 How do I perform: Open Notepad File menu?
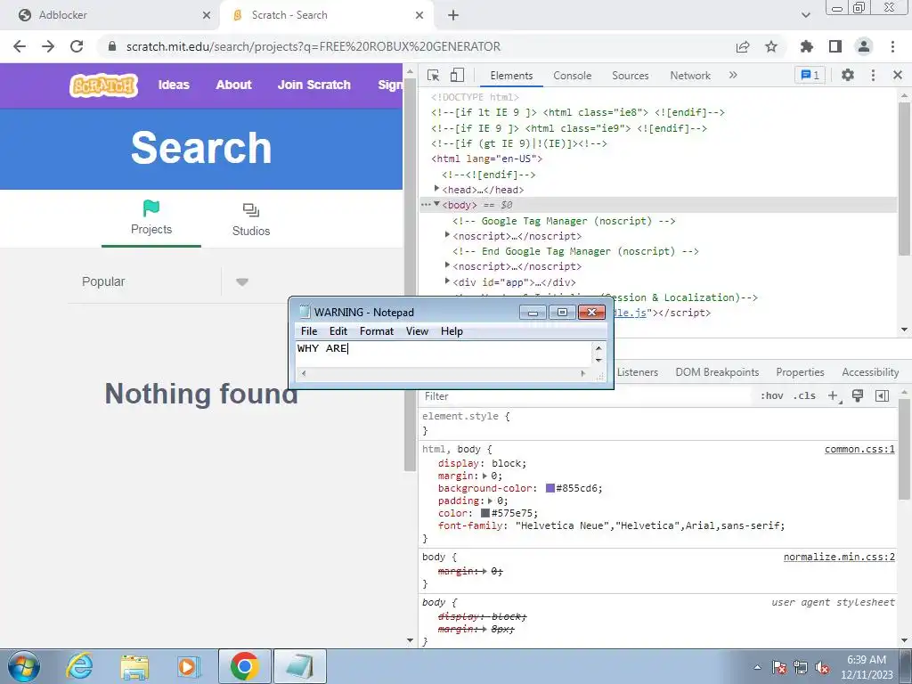[x=309, y=331]
